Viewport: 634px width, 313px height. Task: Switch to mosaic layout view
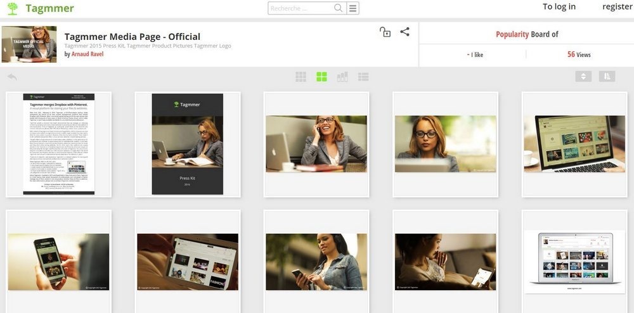point(342,77)
